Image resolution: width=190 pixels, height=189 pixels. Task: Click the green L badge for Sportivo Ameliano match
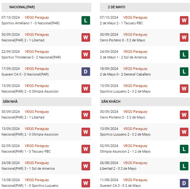tap(86, 20)
